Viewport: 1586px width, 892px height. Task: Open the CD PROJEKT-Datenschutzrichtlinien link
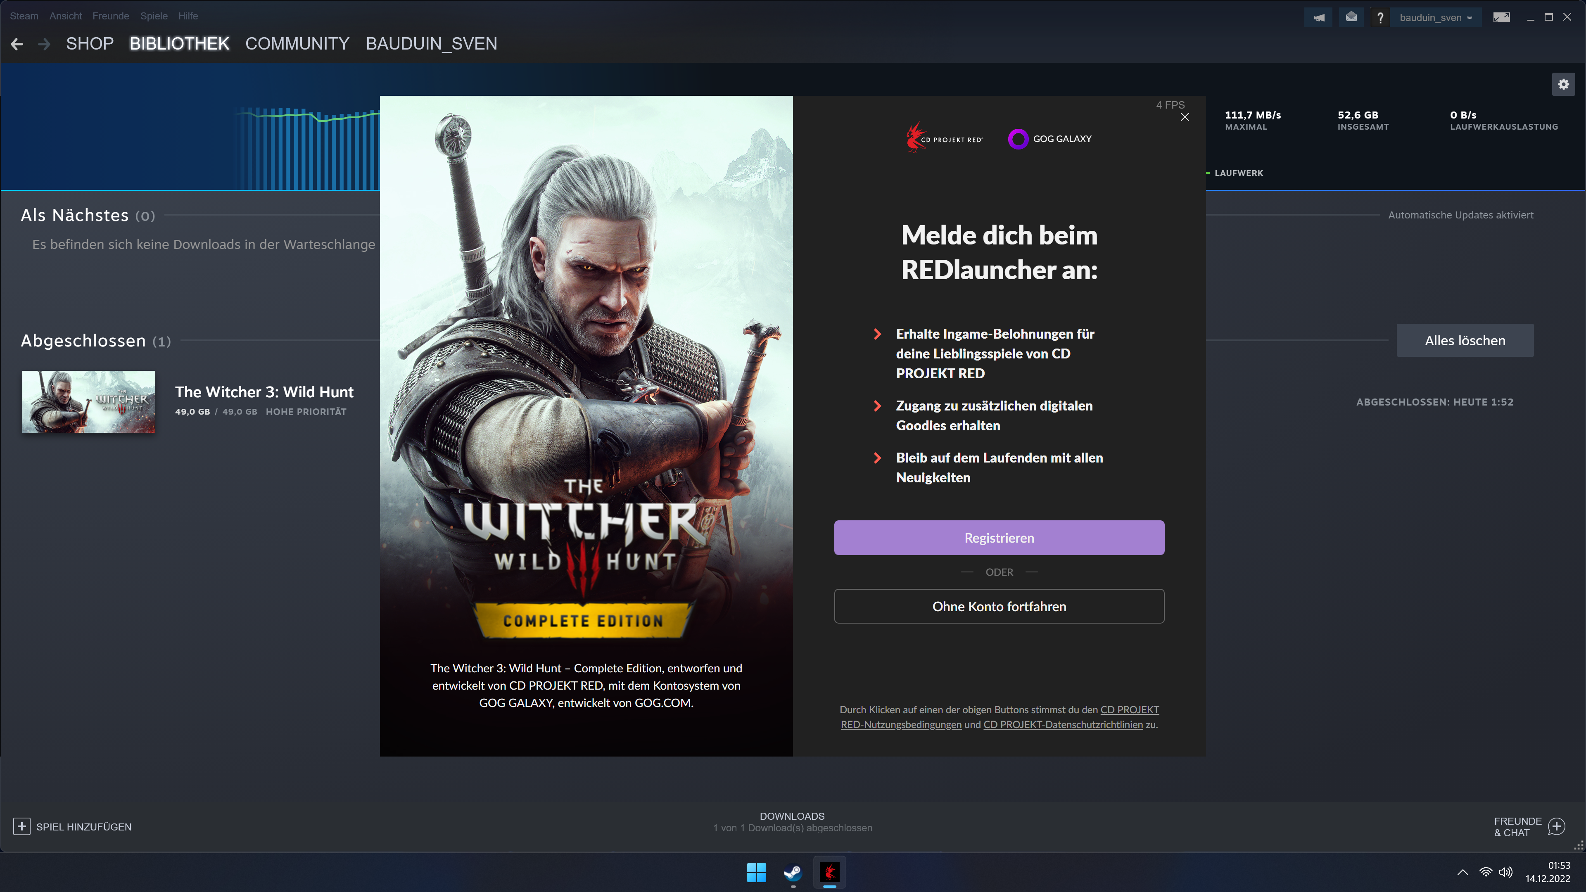(x=1063, y=725)
